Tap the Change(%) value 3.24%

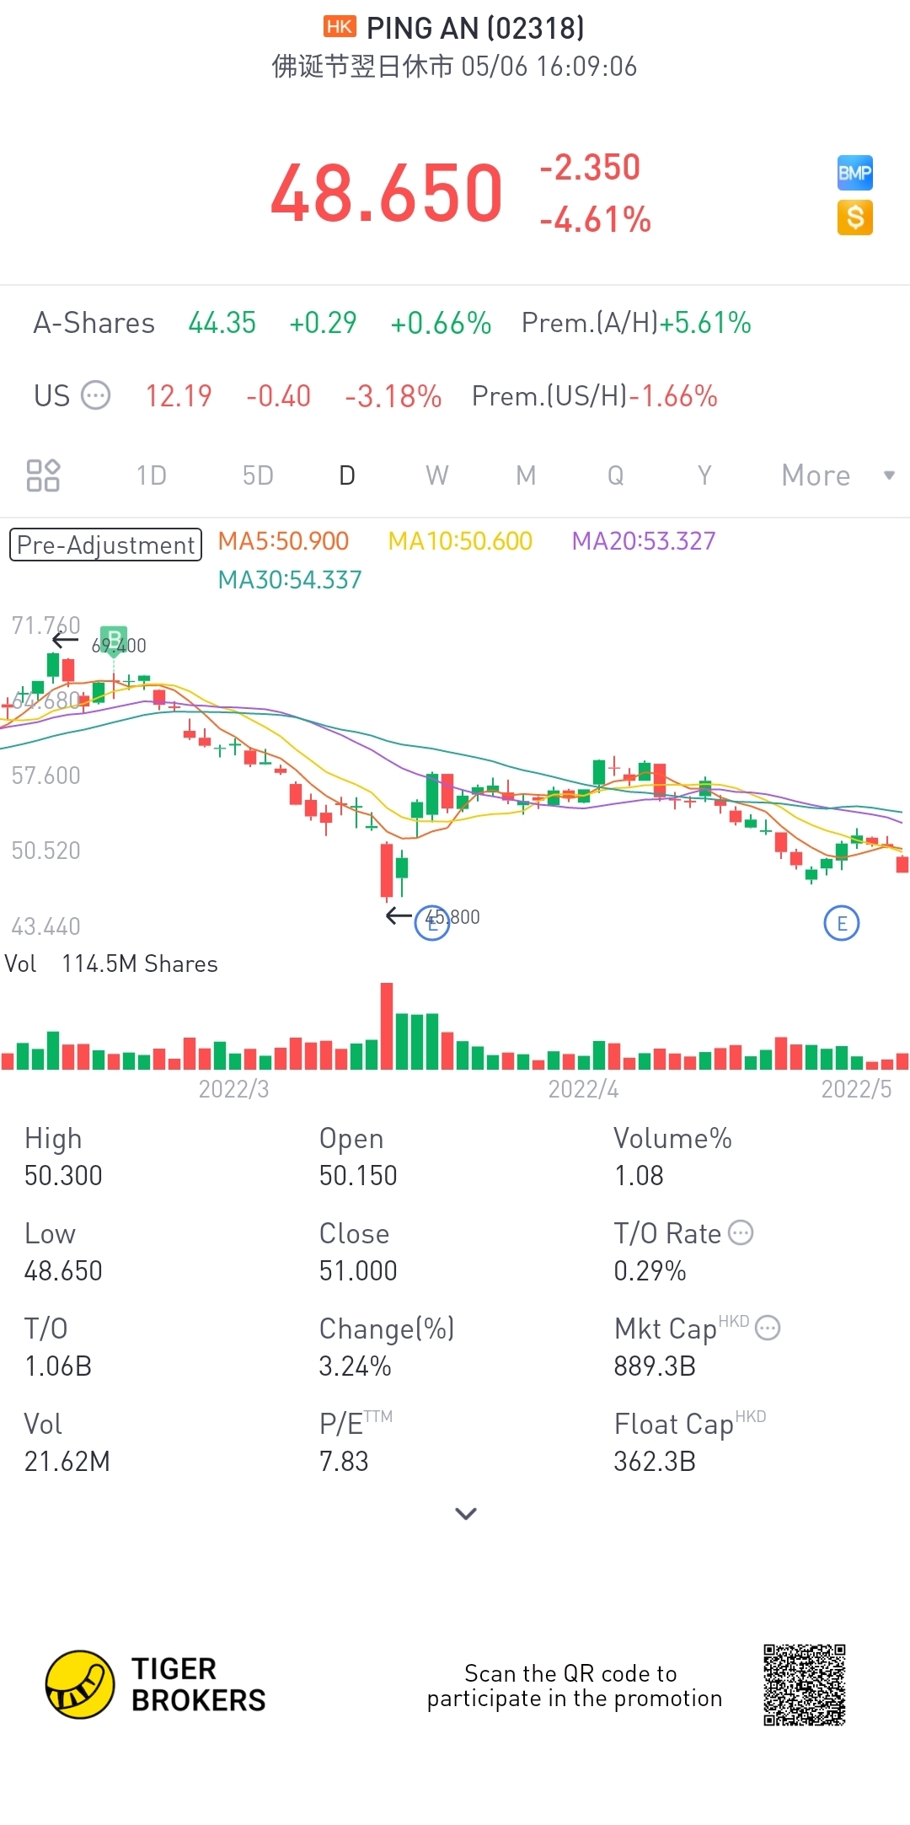pyautogui.click(x=355, y=1366)
